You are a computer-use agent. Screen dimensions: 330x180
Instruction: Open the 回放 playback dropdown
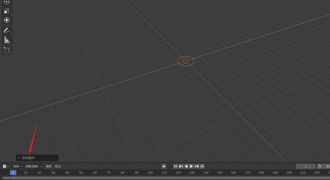pos(17,166)
